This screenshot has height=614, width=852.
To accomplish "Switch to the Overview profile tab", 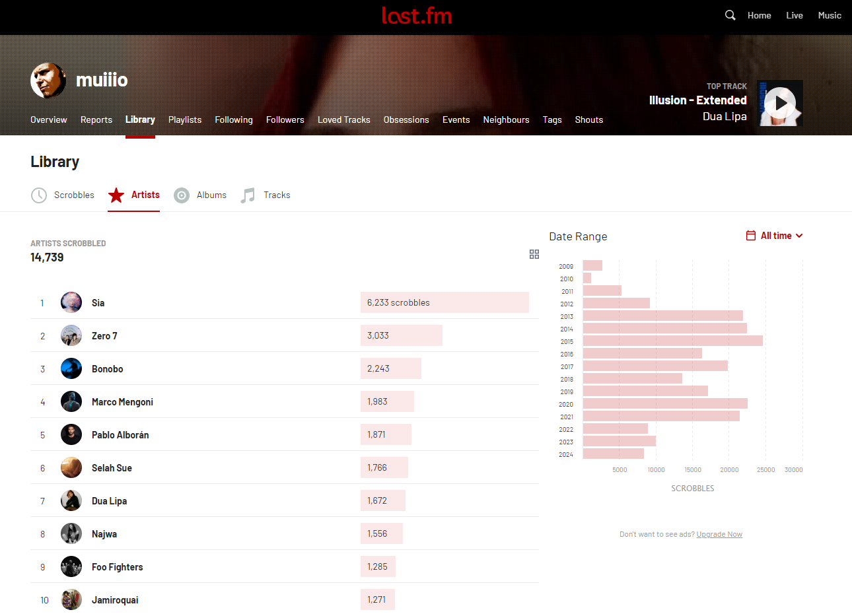I will coord(49,119).
